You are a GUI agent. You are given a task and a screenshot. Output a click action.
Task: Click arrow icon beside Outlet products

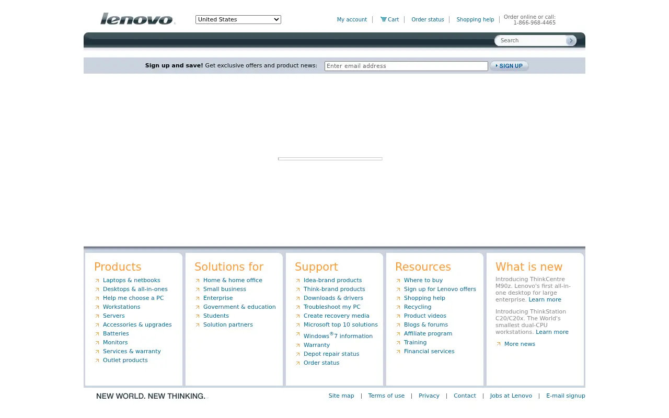97,361
